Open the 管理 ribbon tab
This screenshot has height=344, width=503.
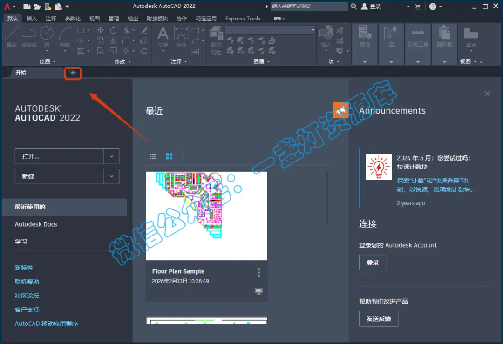pos(114,19)
